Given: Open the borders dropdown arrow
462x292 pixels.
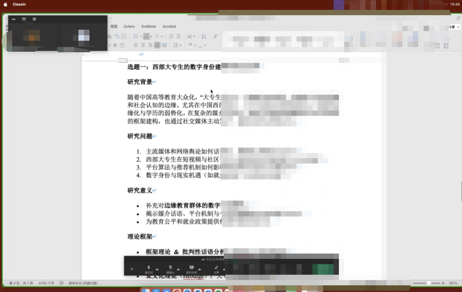Looking at the screenshot, I should tap(205, 45).
